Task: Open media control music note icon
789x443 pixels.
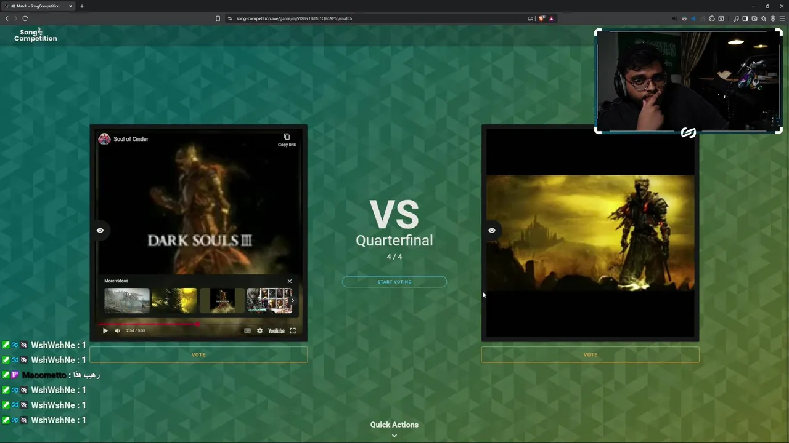Action: click(x=736, y=18)
